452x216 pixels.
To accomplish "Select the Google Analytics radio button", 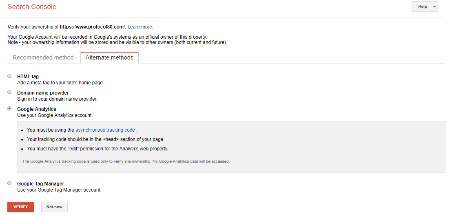I will [9, 109].
